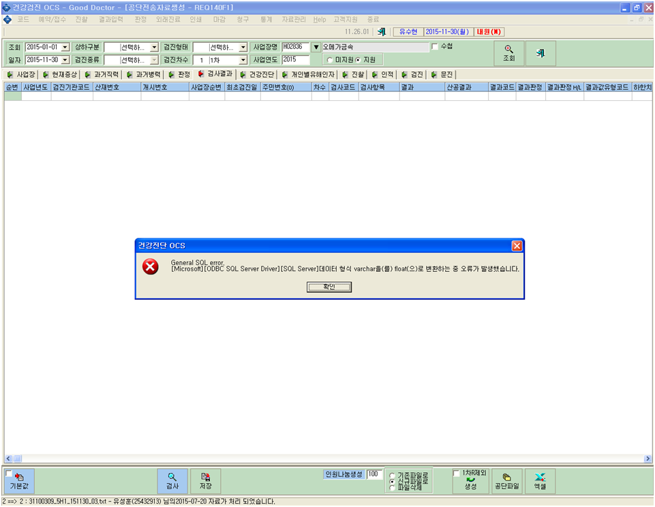Viewport: 655px width, 507px height.
Task: Select the 미지원 radio button
Action: pyautogui.click(x=330, y=60)
